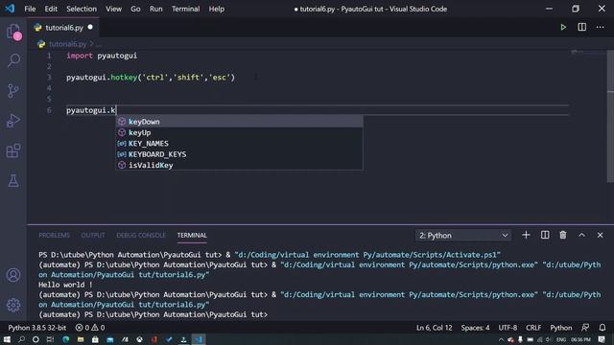Screen dimensions: 614x345
Task: Choose keyUp from autocomplete list
Action: (x=239, y=132)
